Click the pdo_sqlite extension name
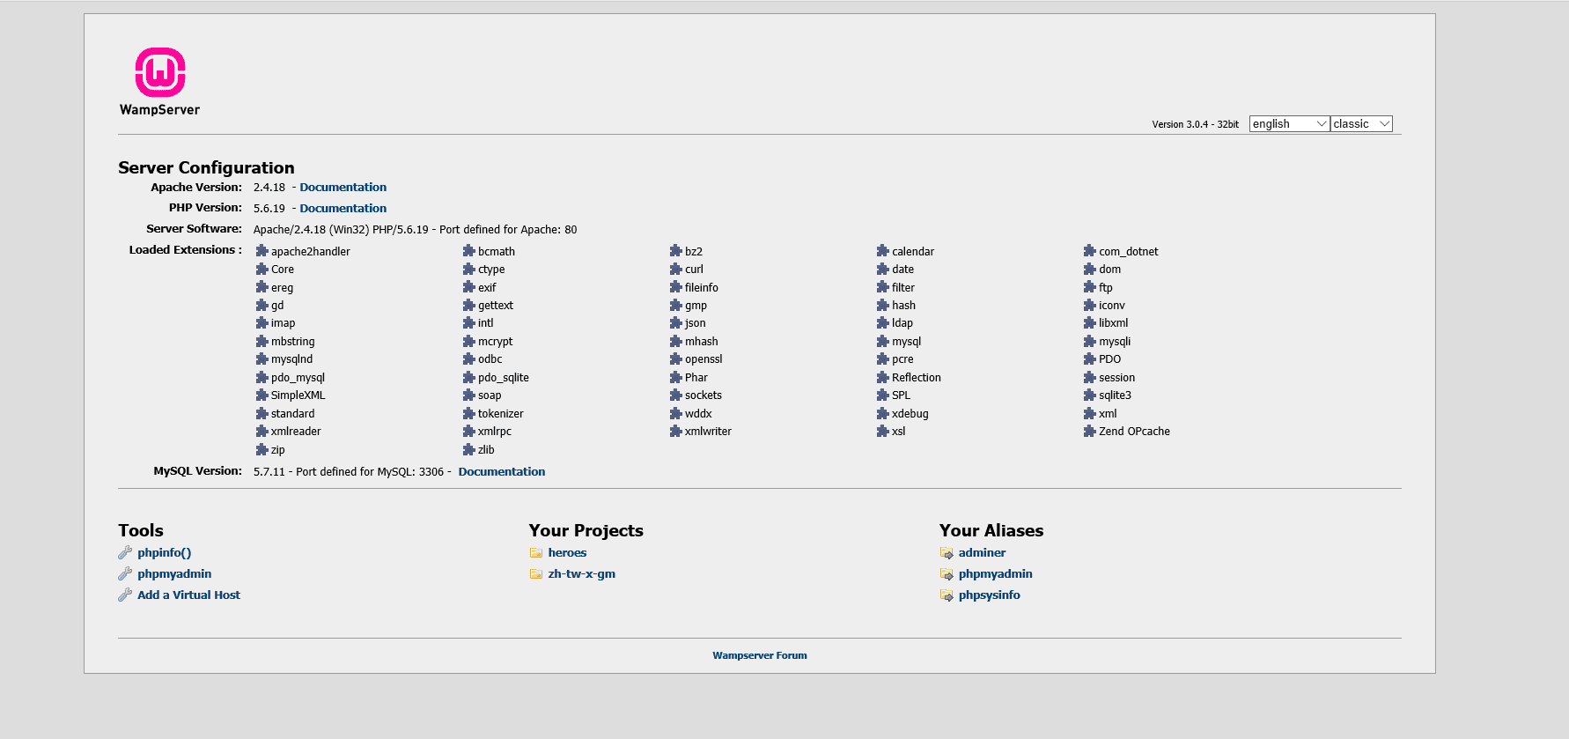Screen dimensions: 1569x739 coord(504,378)
